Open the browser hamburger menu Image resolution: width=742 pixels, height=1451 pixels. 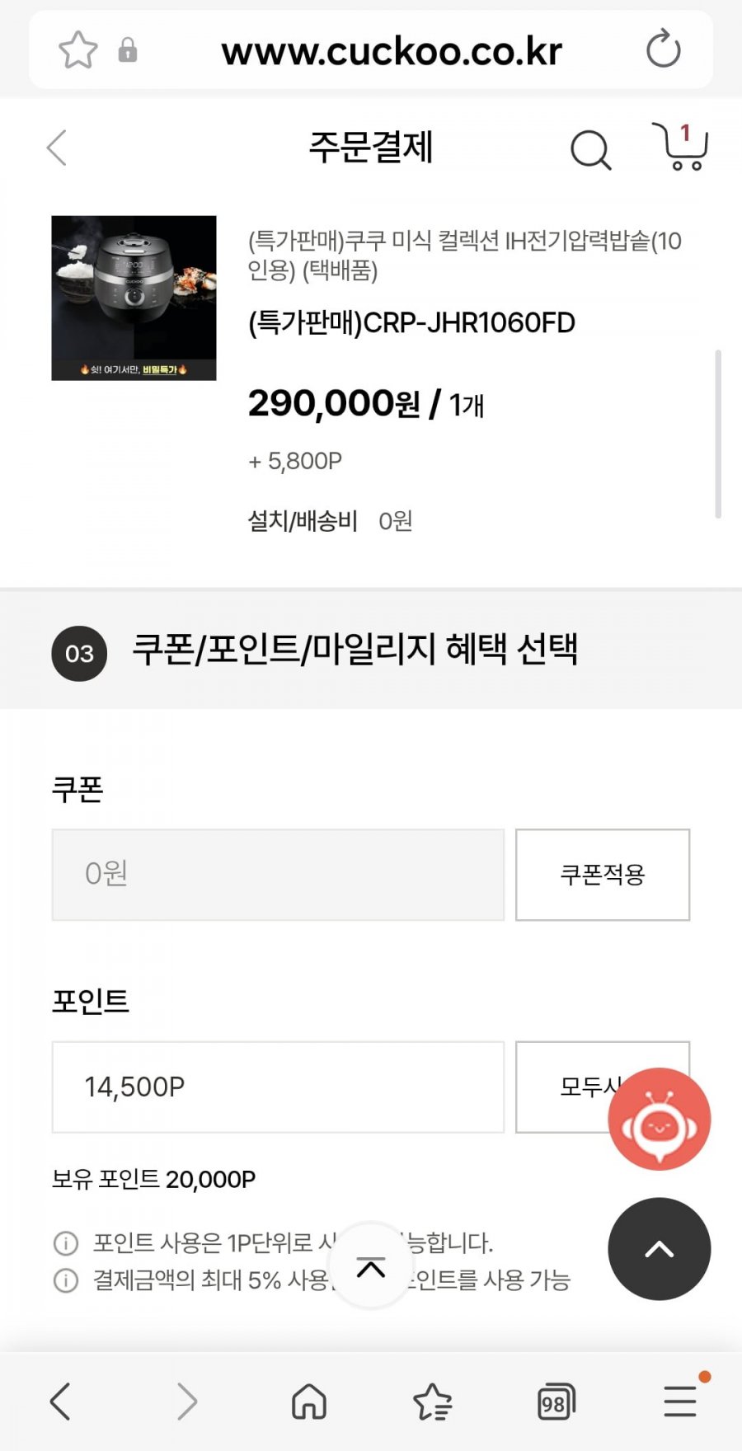click(681, 1401)
